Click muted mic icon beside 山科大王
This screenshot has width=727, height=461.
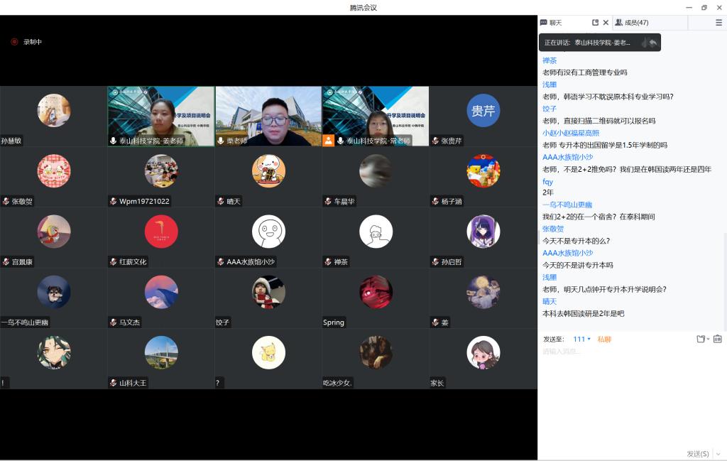pos(114,383)
